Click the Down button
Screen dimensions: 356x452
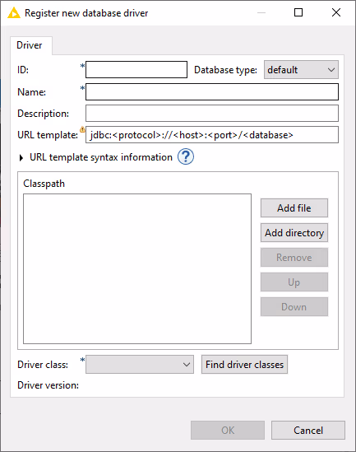[294, 307]
